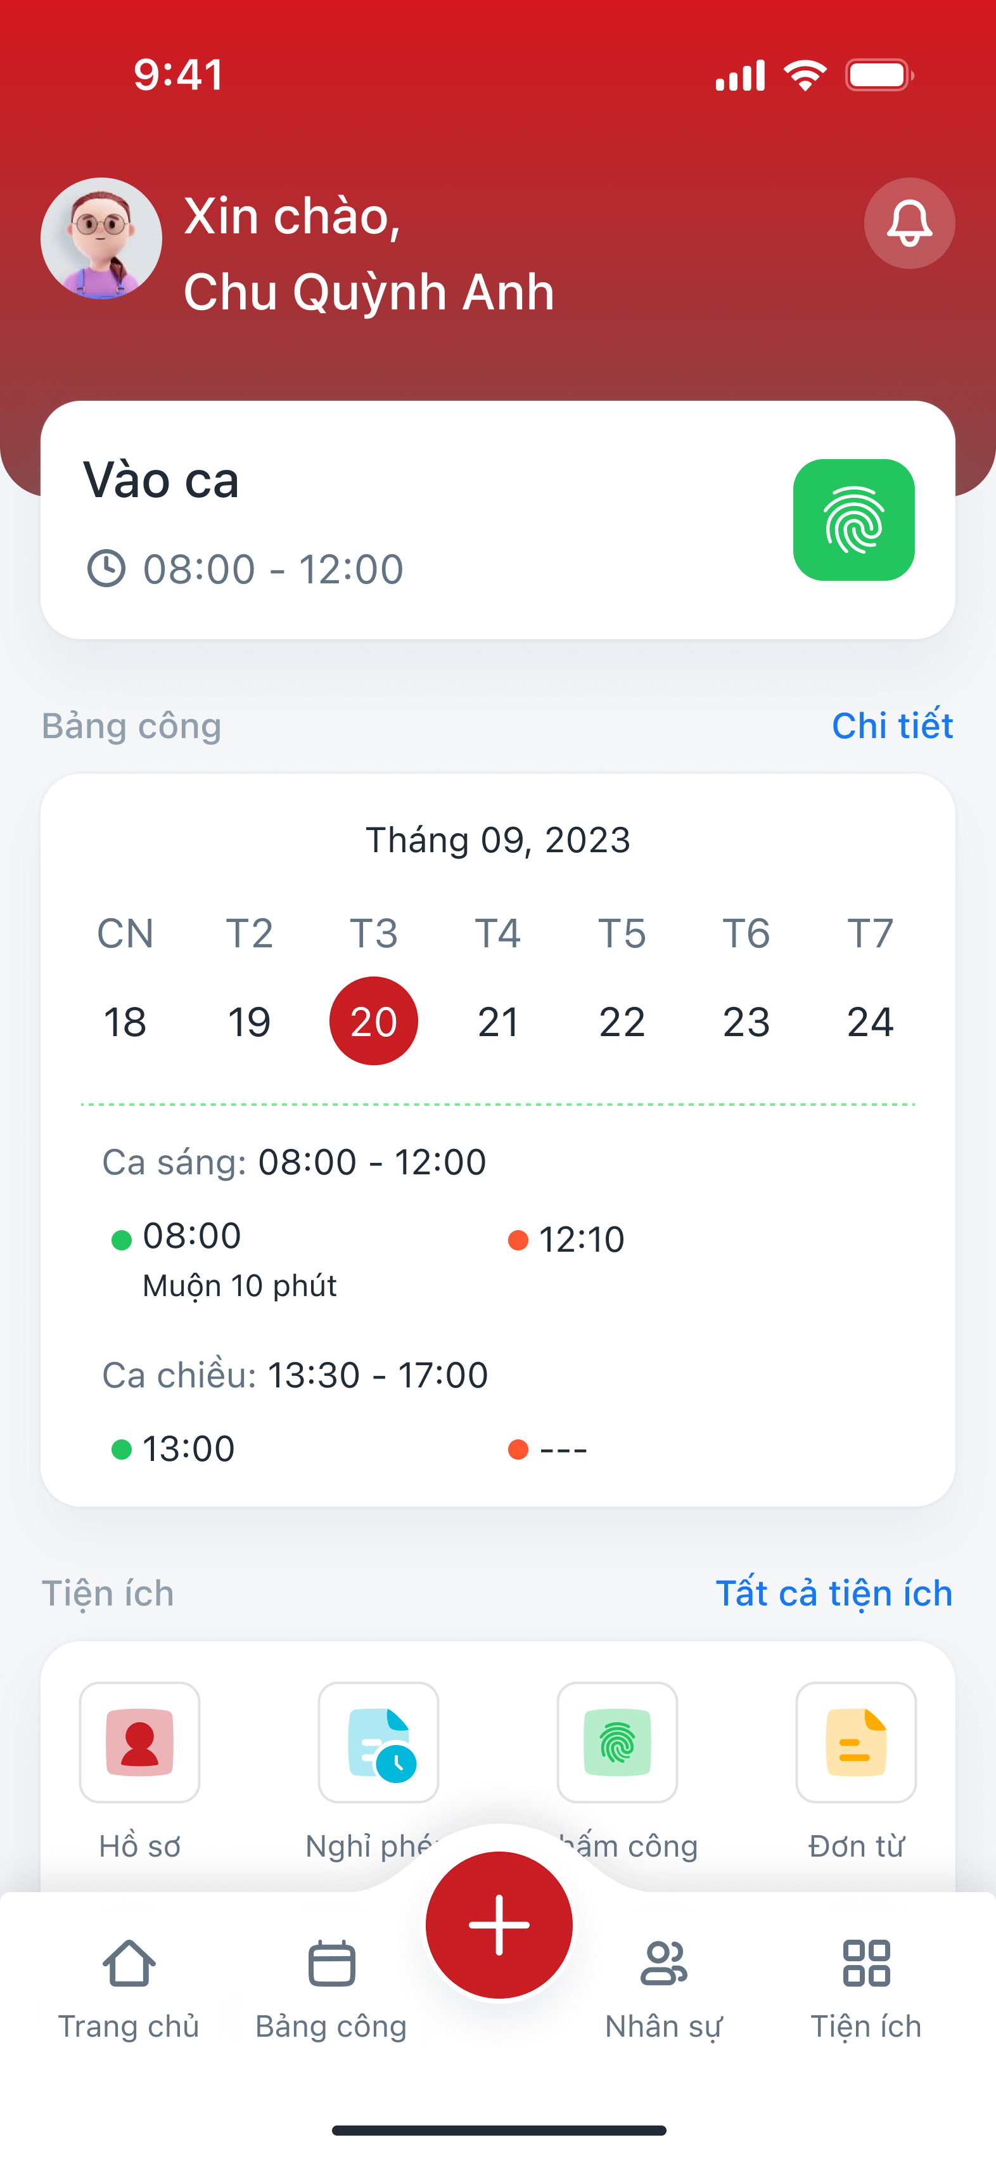Choose date 24 under T7
996x2161 pixels.
pos(871,1022)
